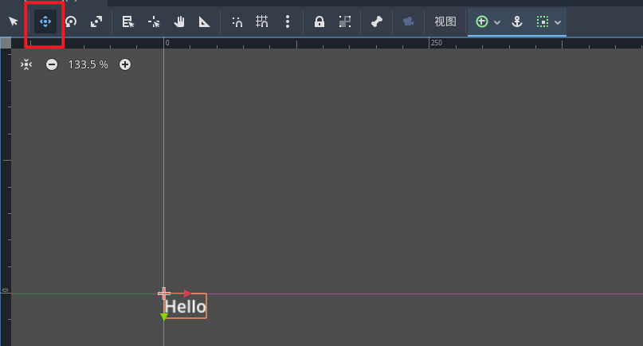Select the Hello label in the viewport
Viewport: 643px width, 346px height.
(x=186, y=306)
